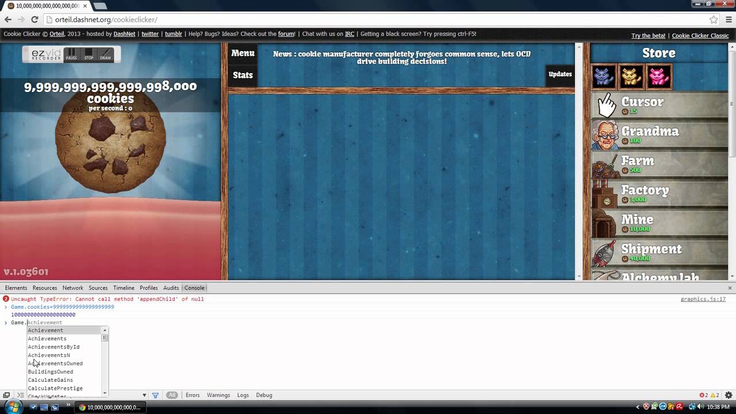Purchase a Factory from the Store
Viewport: 736px width, 414px height.
coord(660,194)
